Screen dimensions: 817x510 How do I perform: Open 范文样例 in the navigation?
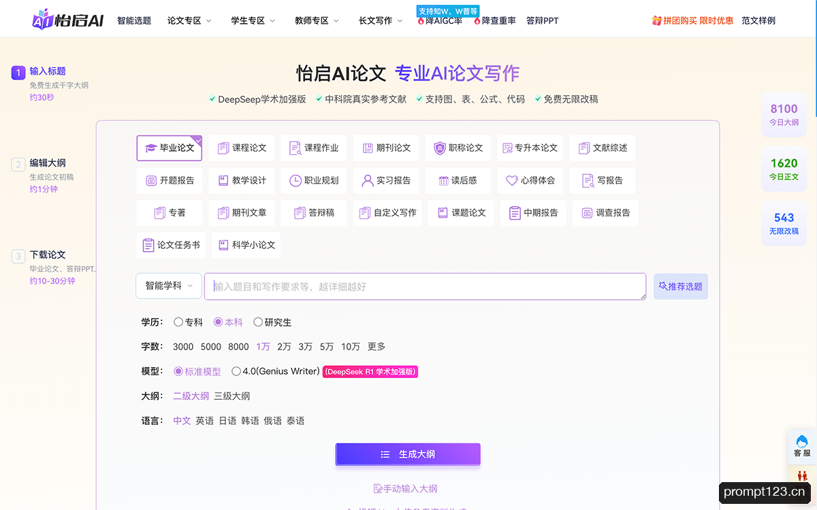click(x=758, y=20)
